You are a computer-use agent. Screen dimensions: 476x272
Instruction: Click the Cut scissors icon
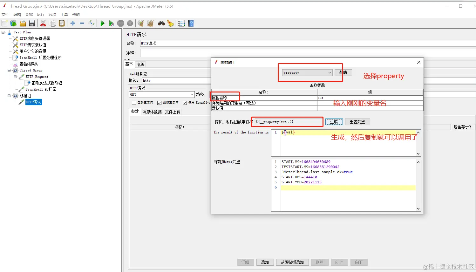pos(43,23)
